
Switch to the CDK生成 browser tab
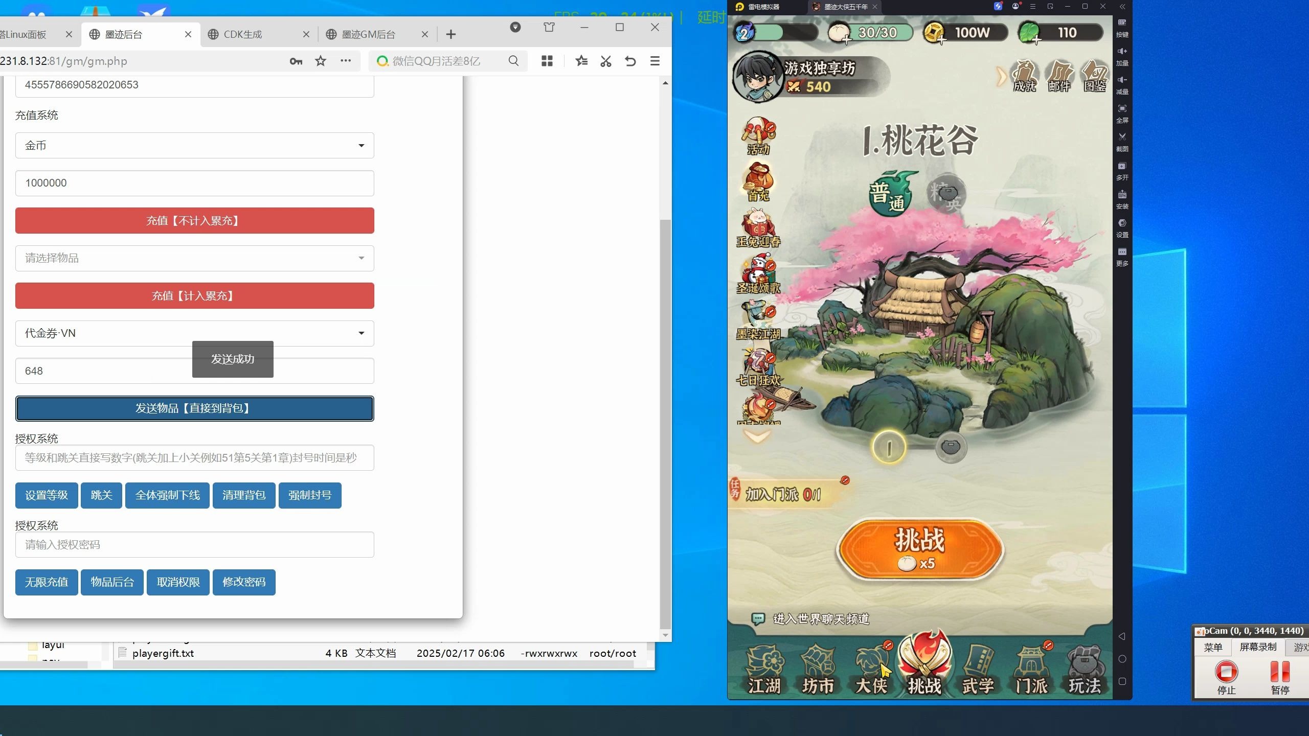pyautogui.click(x=259, y=34)
